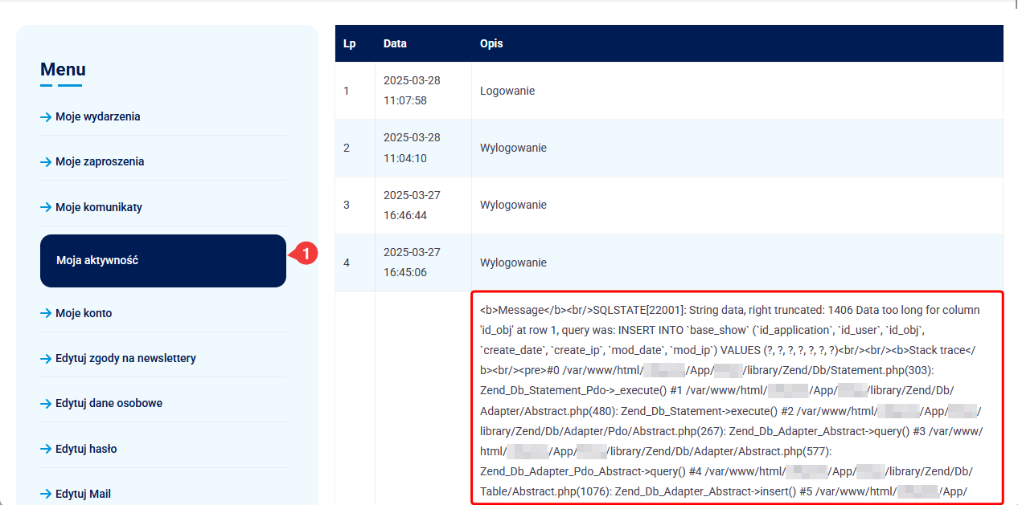The width and height of the screenshot is (1018, 505).
Task: Select the Logowanie entry in row 1
Action: (x=507, y=91)
